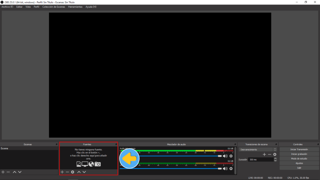Open the transition properties gear icon
This screenshot has width=320, height=180.
click(x=275, y=154)
